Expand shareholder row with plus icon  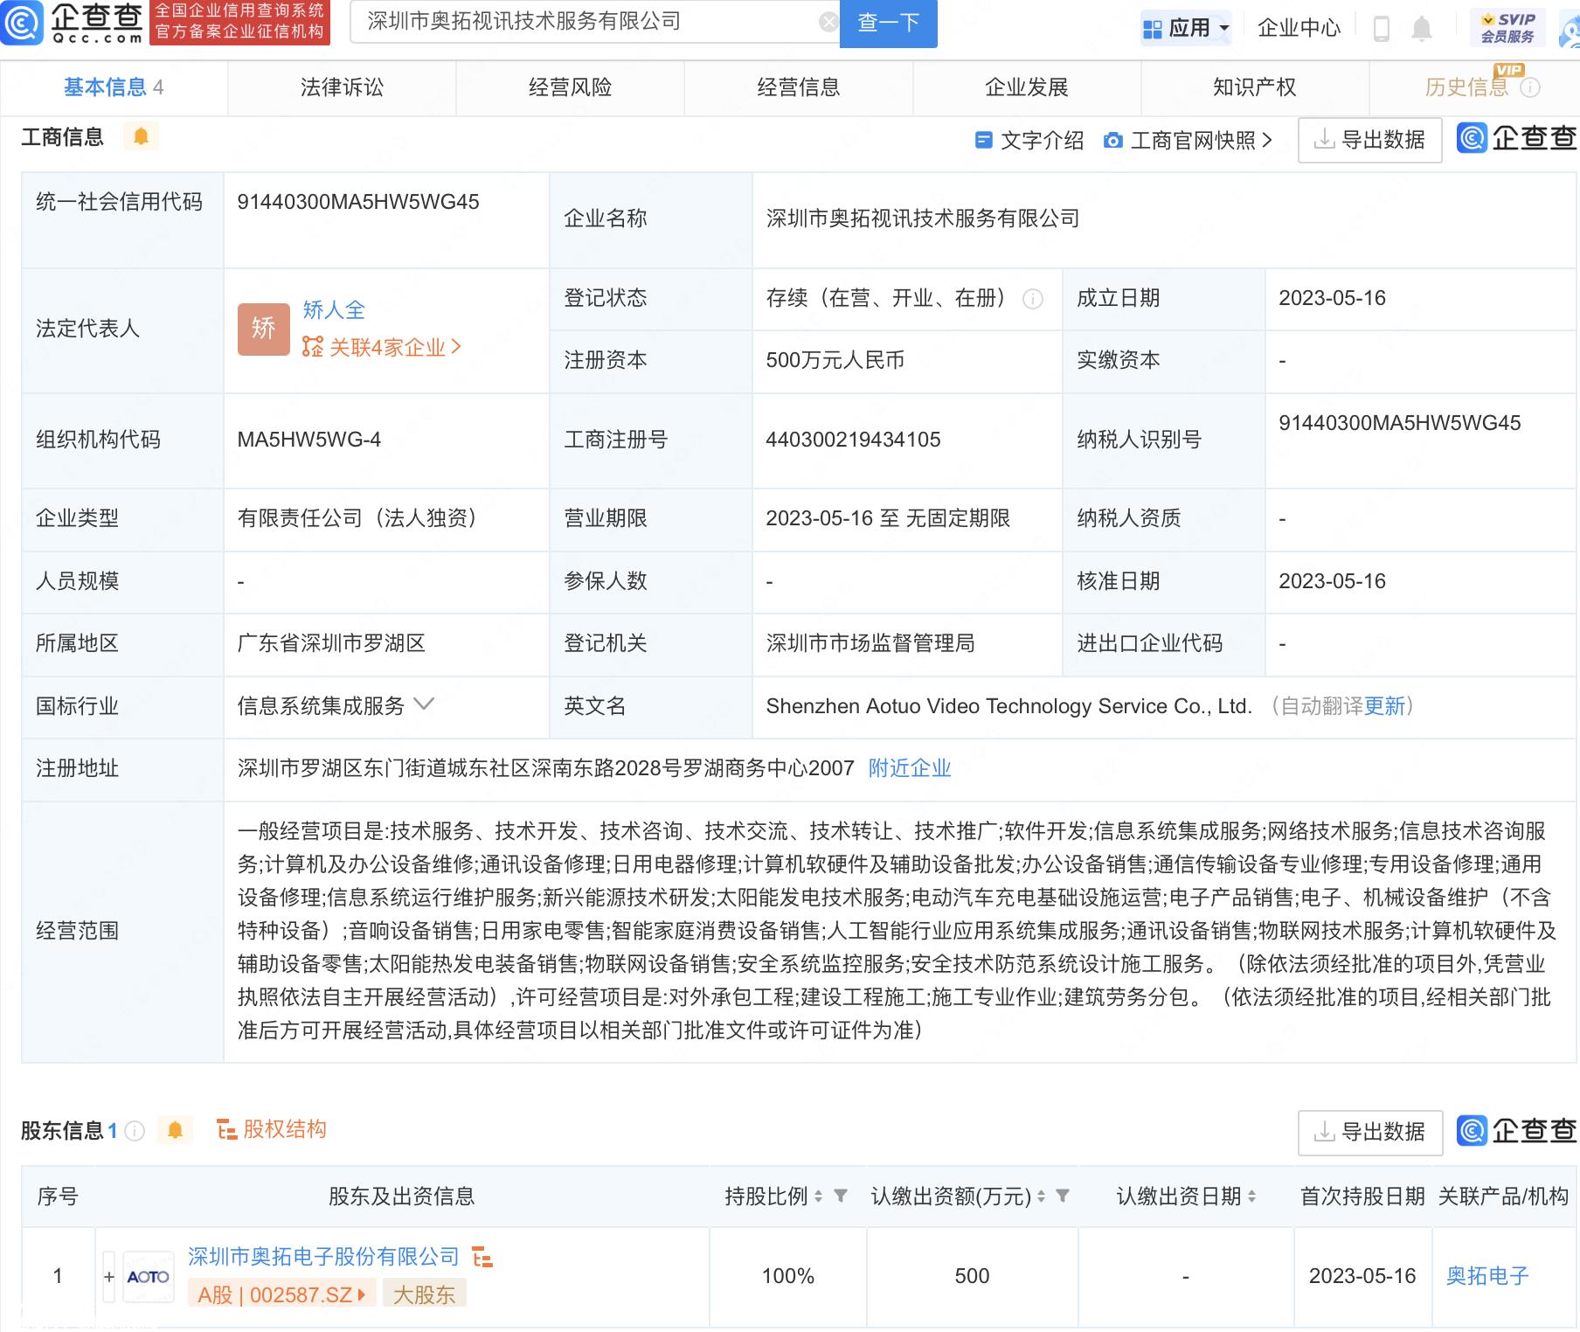(109, 1277)
